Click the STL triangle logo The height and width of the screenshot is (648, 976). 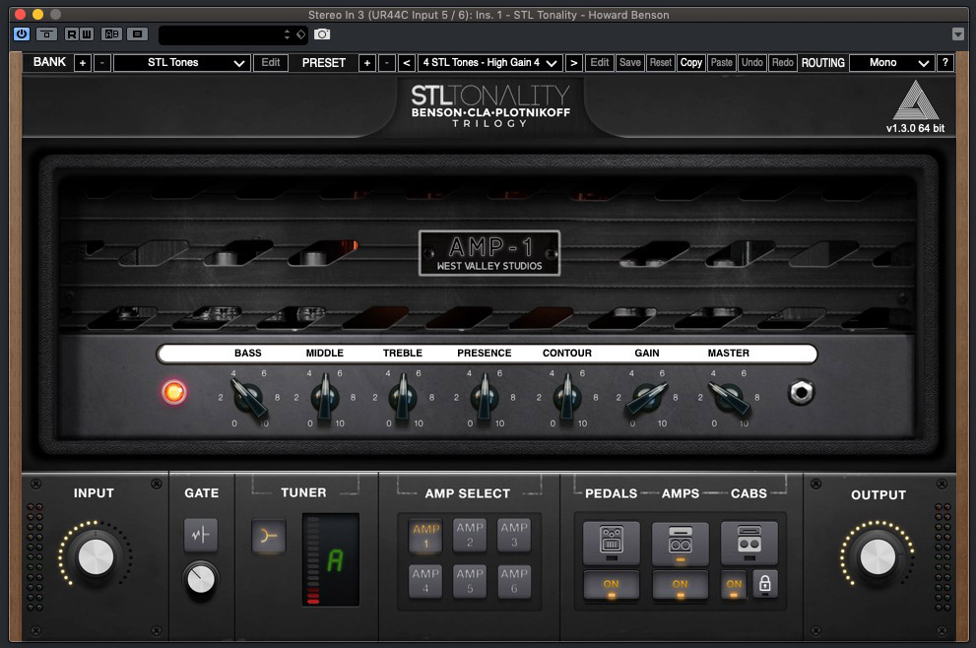tap(915, 100)
